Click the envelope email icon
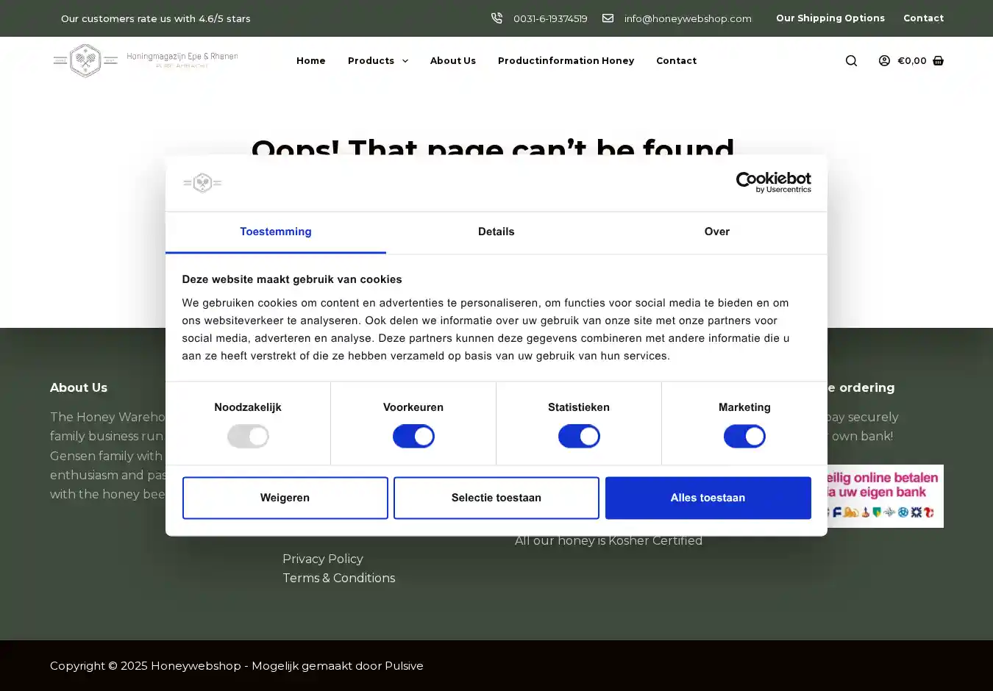This screenshot has width=993, height=691. [x=608, y=18]
